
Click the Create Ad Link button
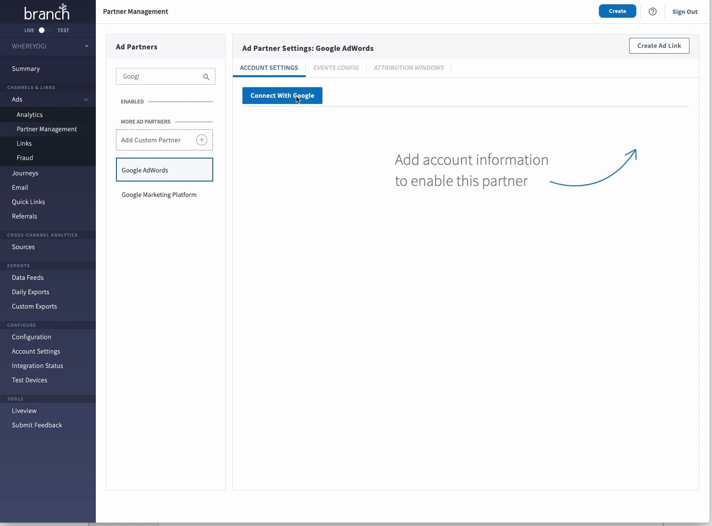659,46
